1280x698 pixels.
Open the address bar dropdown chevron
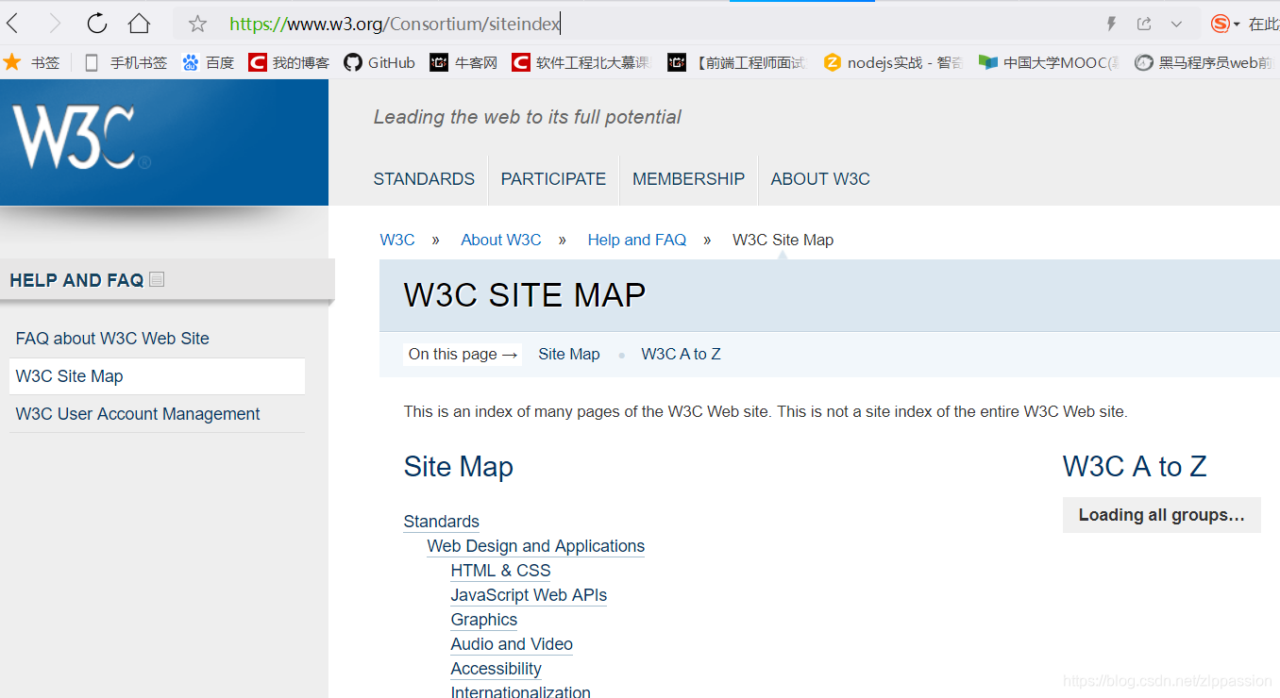1176,24
